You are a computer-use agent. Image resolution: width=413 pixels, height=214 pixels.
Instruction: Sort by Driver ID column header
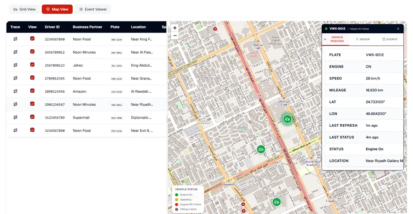pos(52,27)
